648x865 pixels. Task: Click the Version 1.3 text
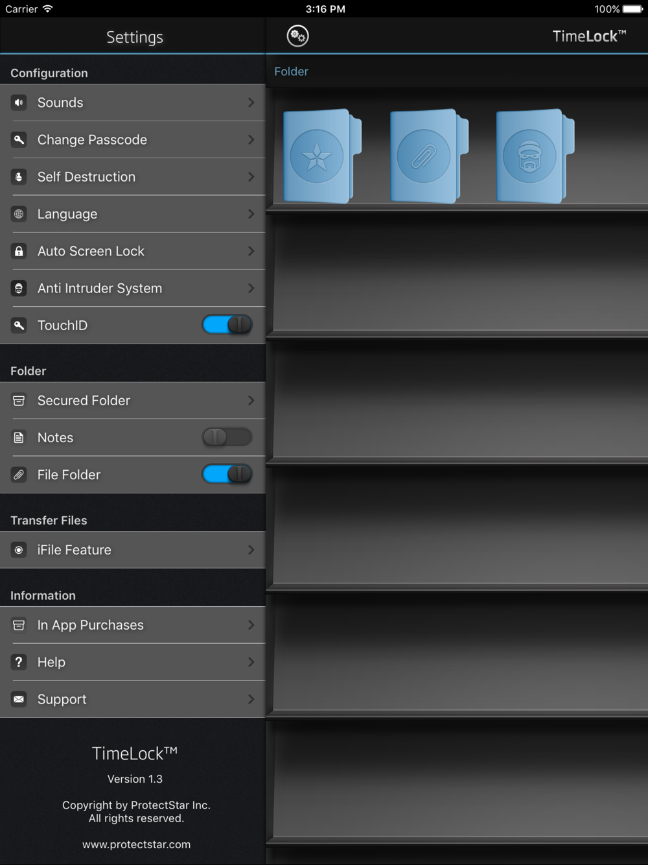[x=135, y=779]
